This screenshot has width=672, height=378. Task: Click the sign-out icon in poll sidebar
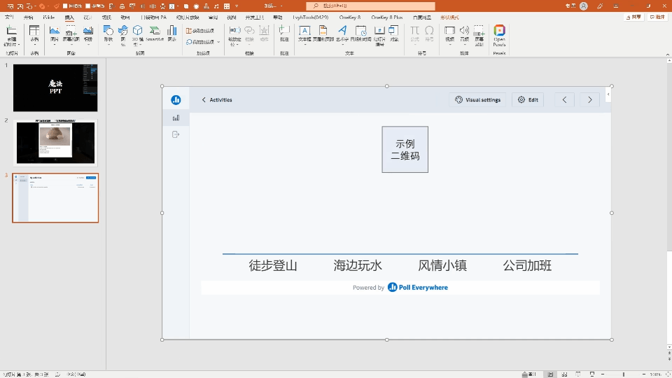(176, 134)
